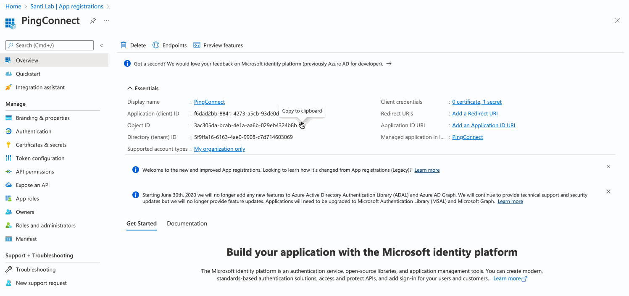The width and height of the screenshot is (629, 296).
Task: Open the more options ellipsis menu
Action: click(x=106, y=20)
